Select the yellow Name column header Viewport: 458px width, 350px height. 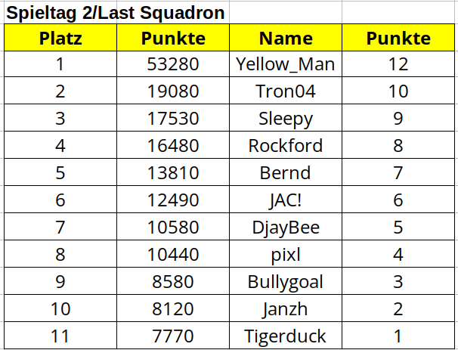286,38
